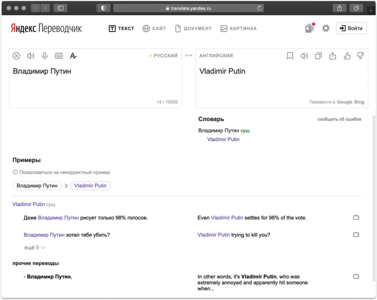Rate translation with thumbs up
The height and width of the screenshot is (300, 377).
[x=347, y=56]
